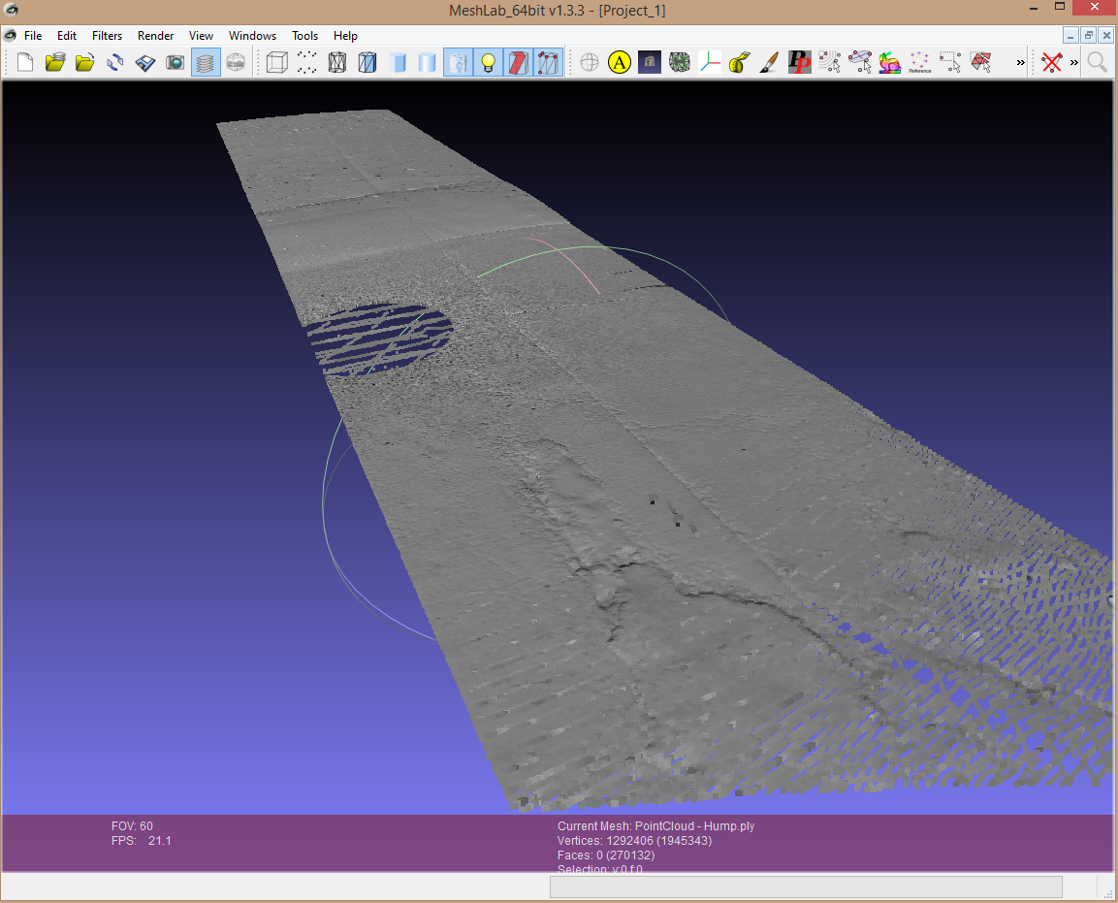Select flat lines render mode
The image size is (1118, 903).
click(398, 63)
